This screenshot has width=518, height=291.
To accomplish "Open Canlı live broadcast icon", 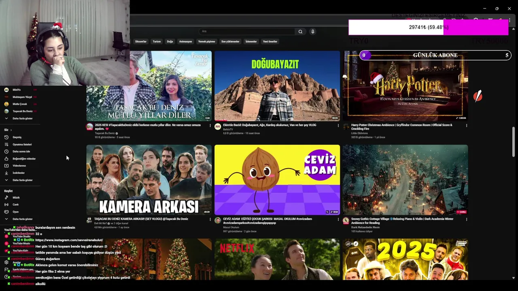I will (x=6, y=205).
